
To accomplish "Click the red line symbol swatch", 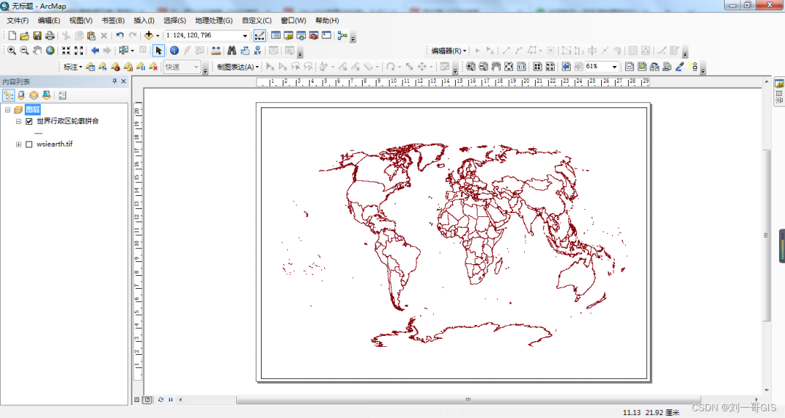I will pyautogui.click(x=39, y=133).
